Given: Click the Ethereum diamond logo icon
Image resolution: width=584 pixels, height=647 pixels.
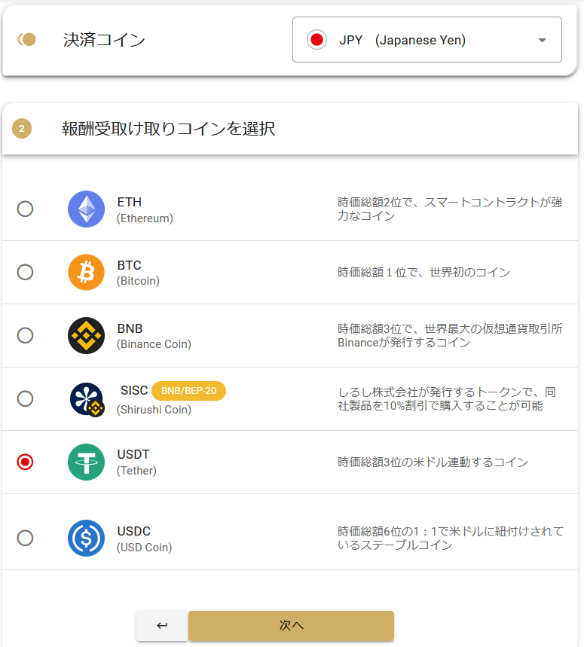Looking at the screenshot, I should [86, 209].
